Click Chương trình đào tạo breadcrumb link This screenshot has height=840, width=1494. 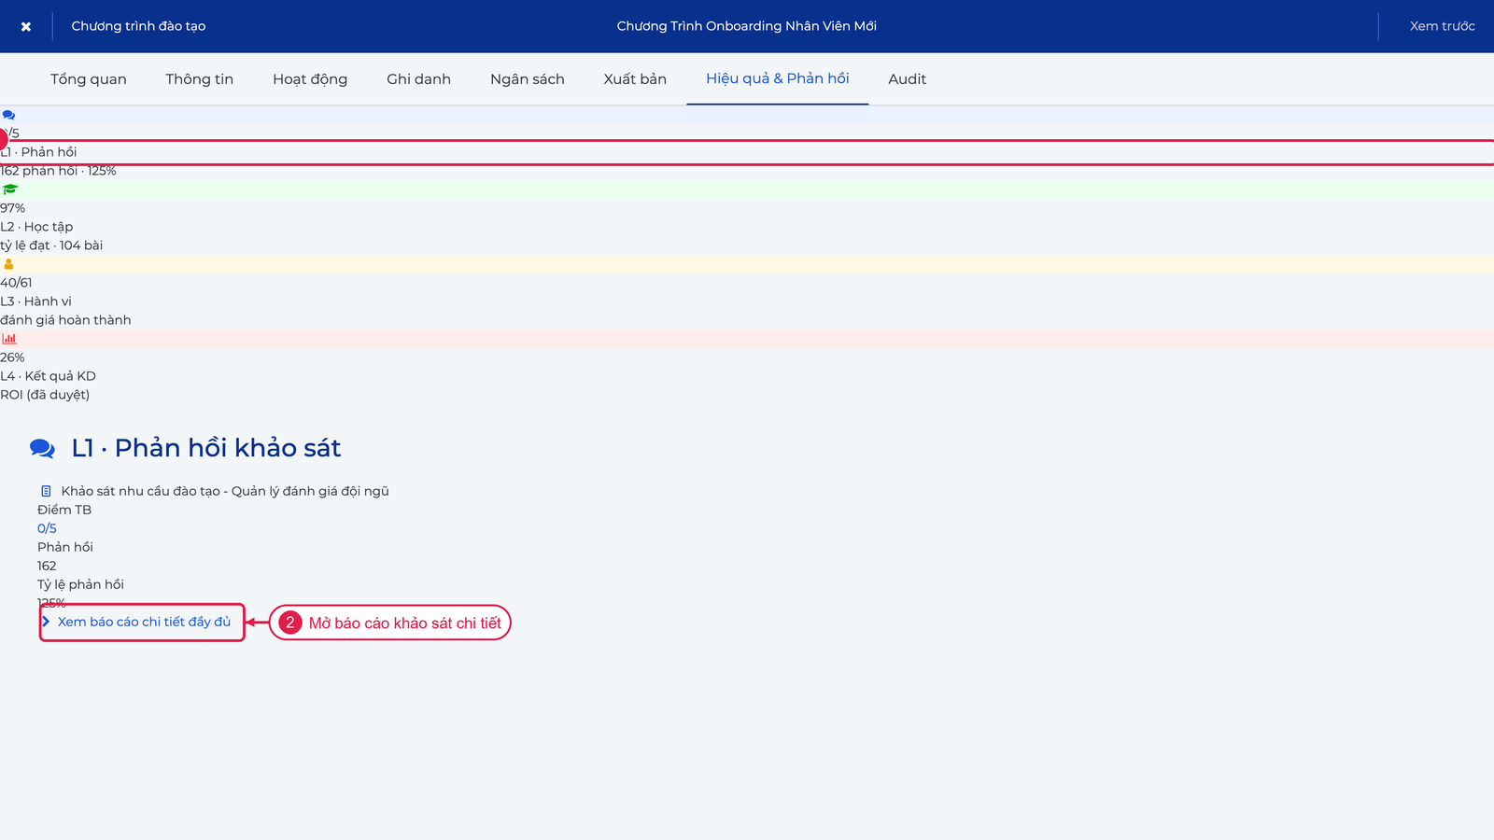click(138, 26)
